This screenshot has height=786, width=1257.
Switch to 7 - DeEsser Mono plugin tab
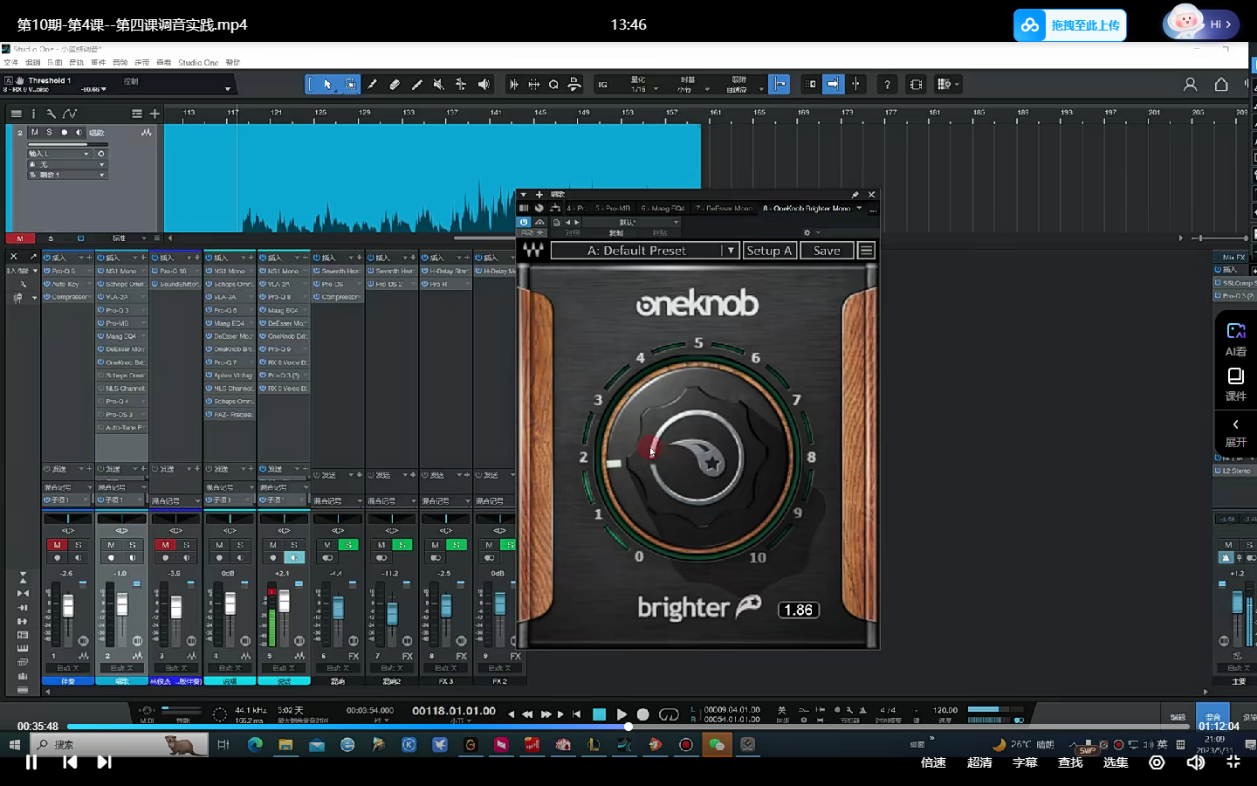[x=724, y=209]
